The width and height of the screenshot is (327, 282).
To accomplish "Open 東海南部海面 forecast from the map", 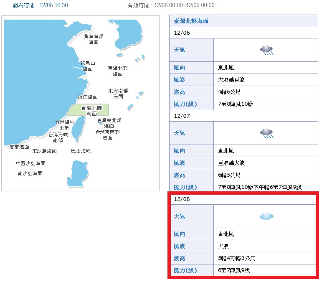I will coord(118,94).
